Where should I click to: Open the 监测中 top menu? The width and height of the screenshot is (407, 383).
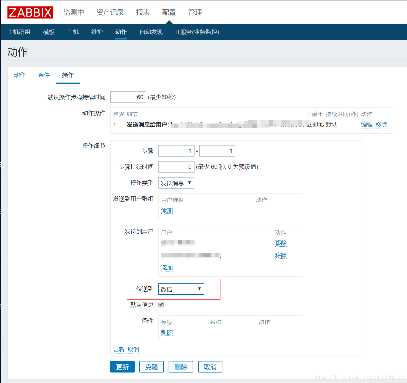tap(74, 12)
